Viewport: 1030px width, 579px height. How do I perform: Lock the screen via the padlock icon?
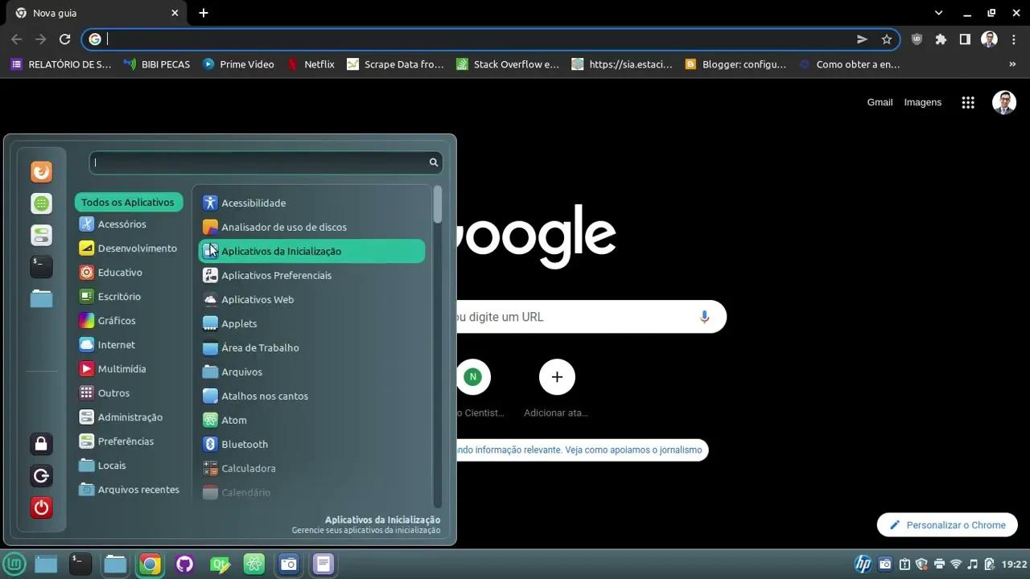[41, 443]
